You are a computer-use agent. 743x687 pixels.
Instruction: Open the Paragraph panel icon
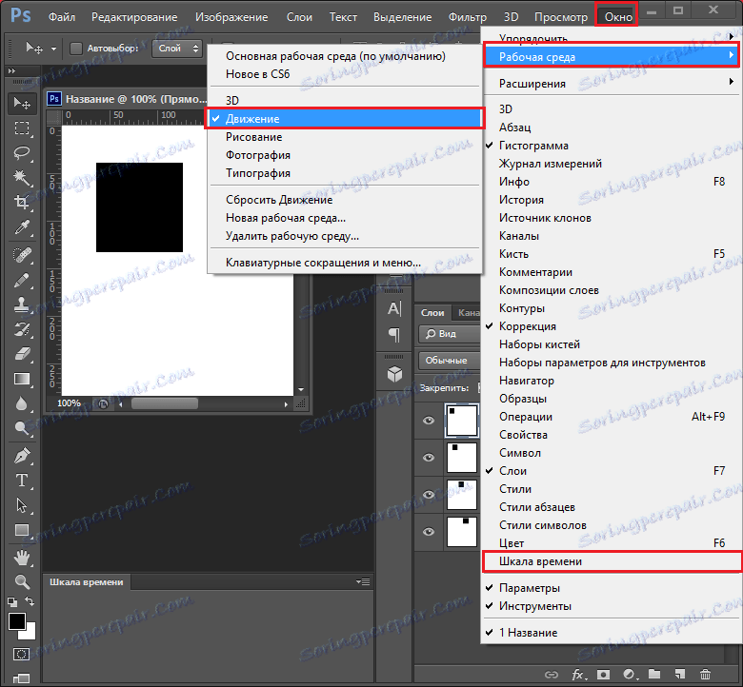click(x=394, y=335)
